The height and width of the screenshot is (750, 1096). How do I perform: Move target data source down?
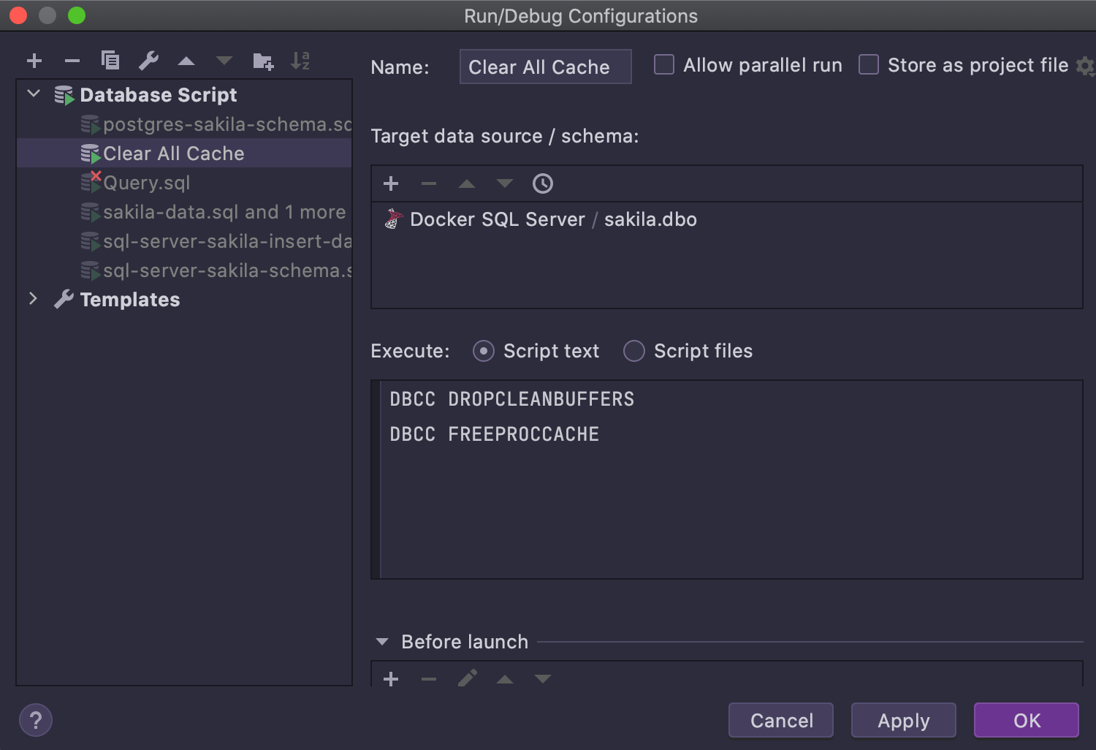505,183
